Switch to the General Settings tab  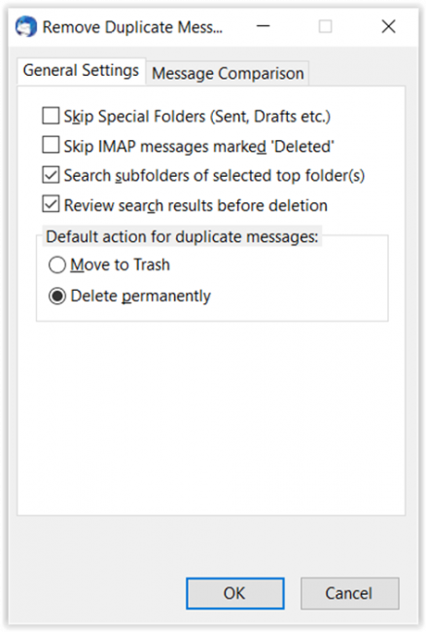(81, 71)
